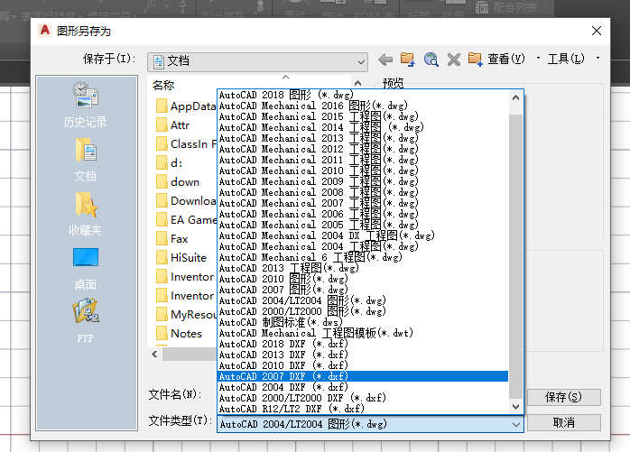630x452 pixels.
Task: Close the 图形另存为 dialog
Action: (597, 31)
